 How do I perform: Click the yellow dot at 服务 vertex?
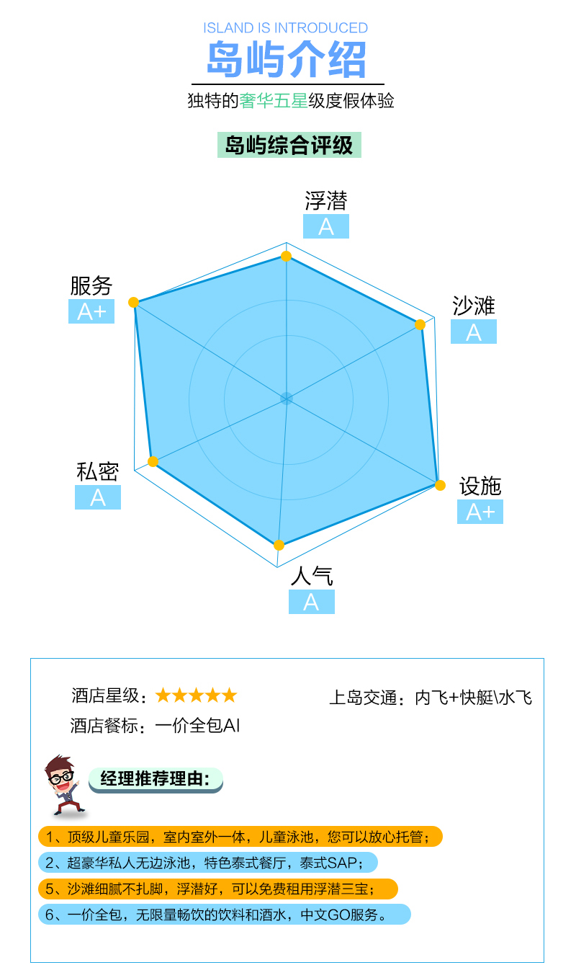pyautogui.click(x=132, y=301)
